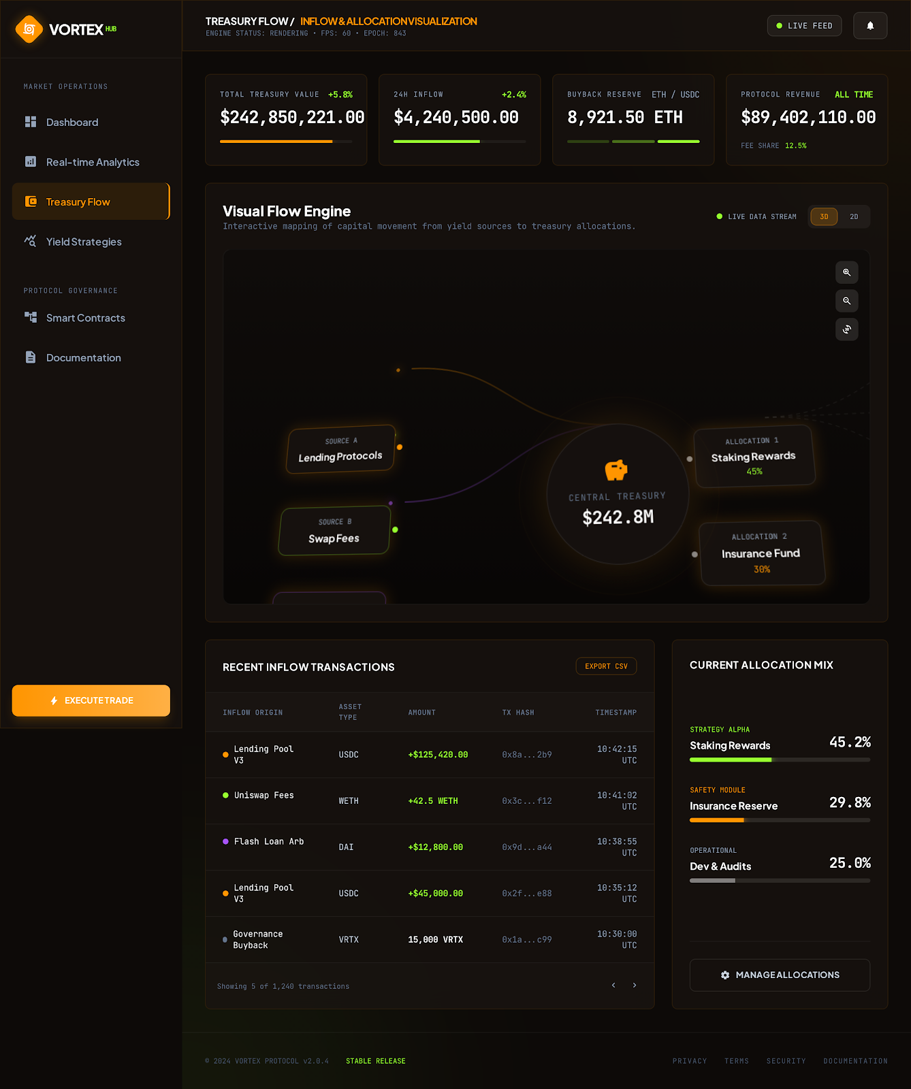Open Real-time Analytics page
The width and height of the screenshot is (911, 1089).
coord(91,162)
